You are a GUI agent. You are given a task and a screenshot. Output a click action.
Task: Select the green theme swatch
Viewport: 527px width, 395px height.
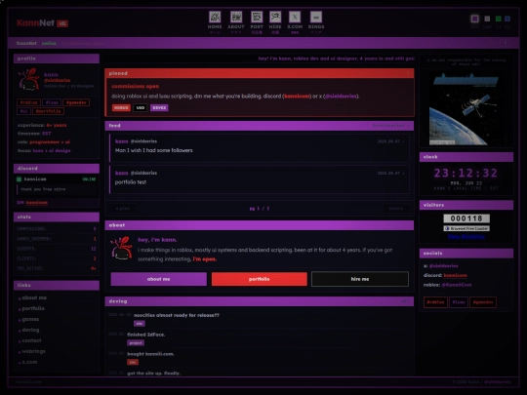[x=498, y=19]
